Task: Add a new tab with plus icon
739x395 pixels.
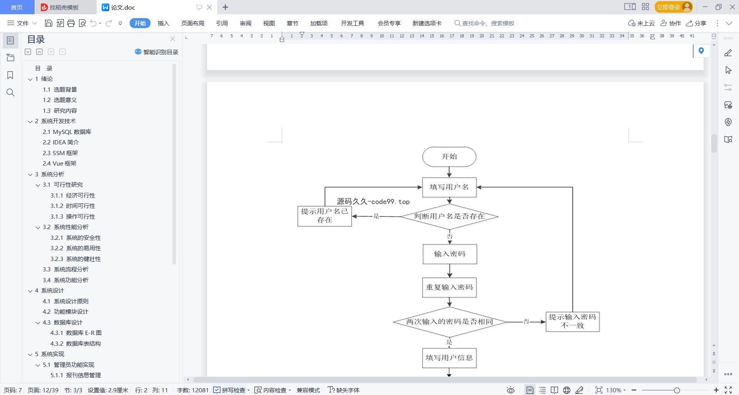Action: [x=225, y=7]
